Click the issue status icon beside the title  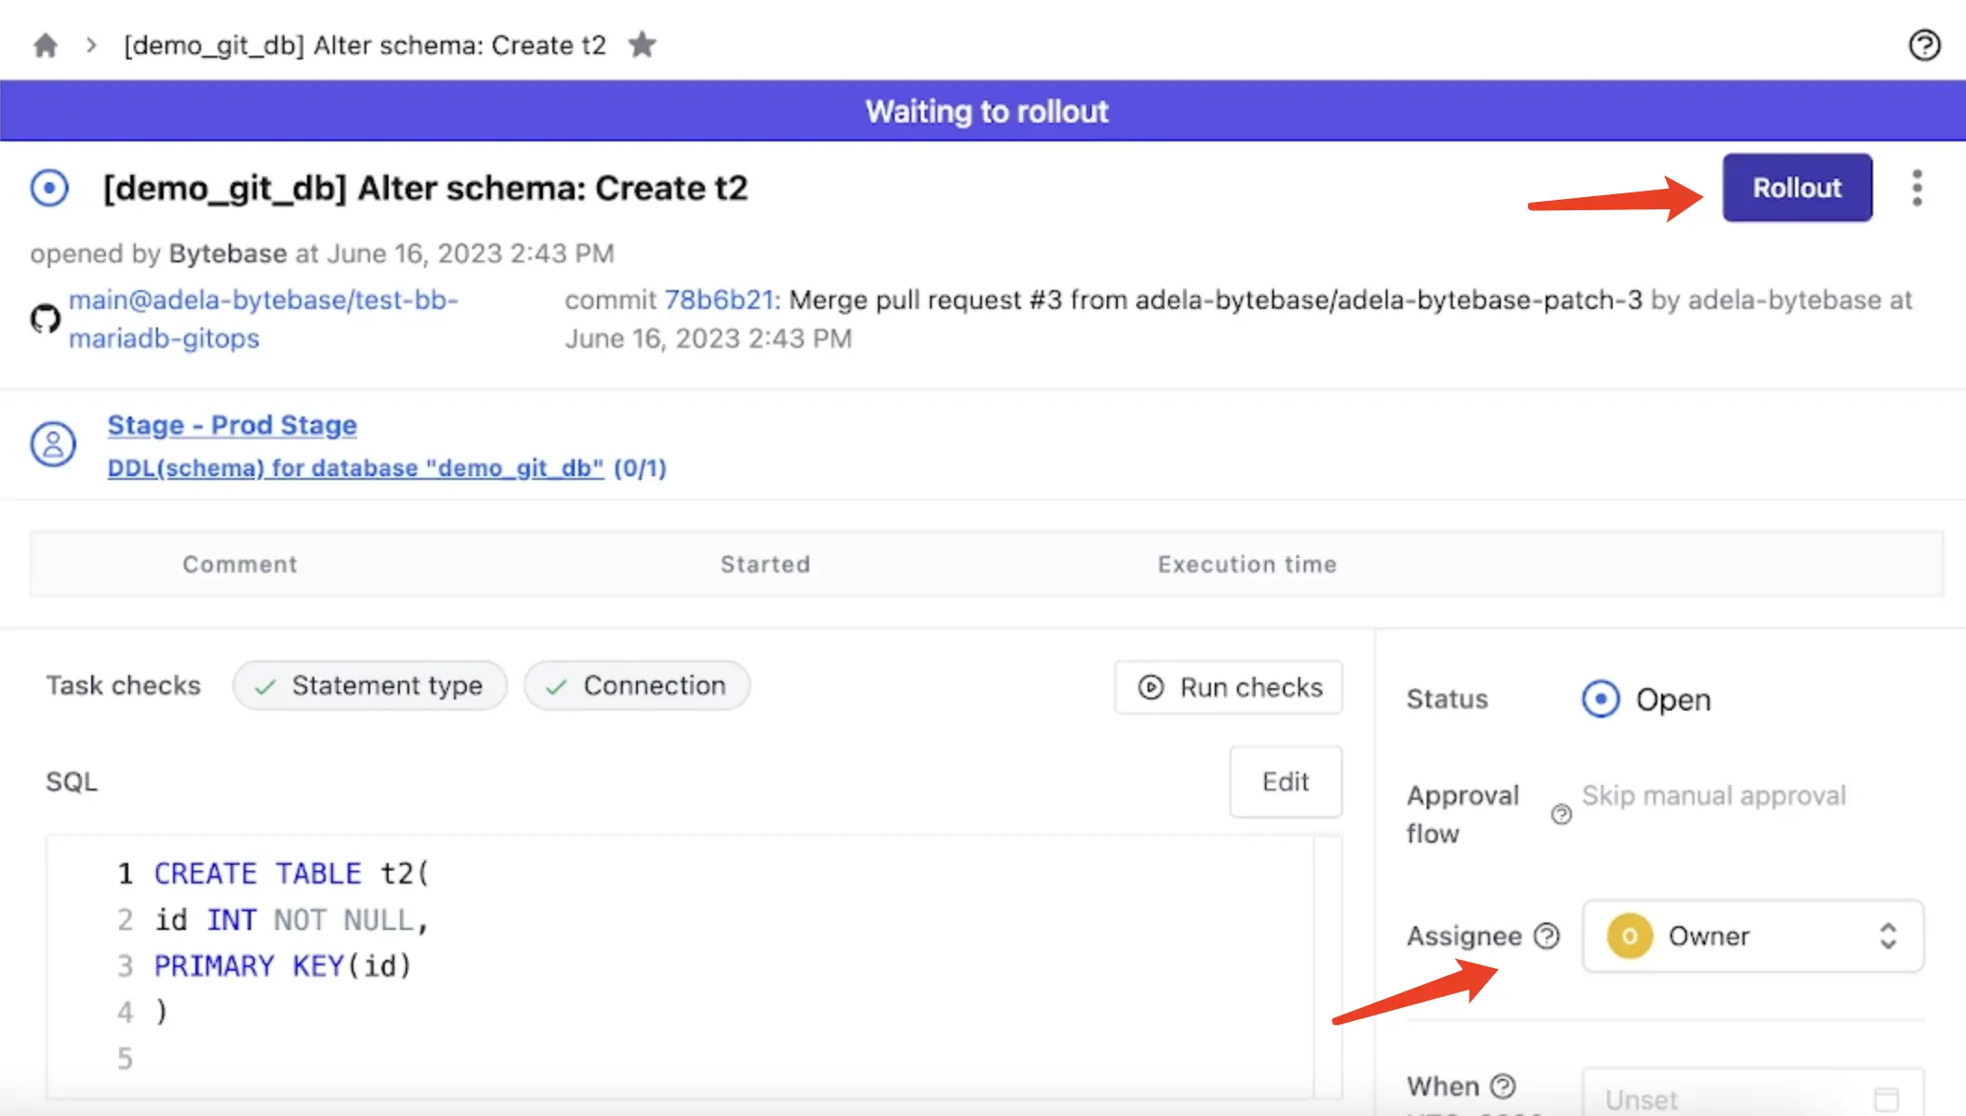tap(49, 187)
